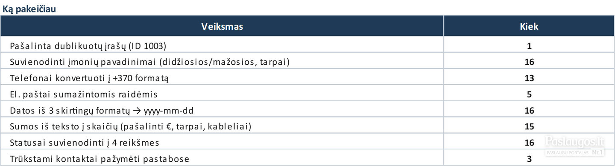Click the 'Paslaugų portalas Nr.1' badge

tap(575, 152)
